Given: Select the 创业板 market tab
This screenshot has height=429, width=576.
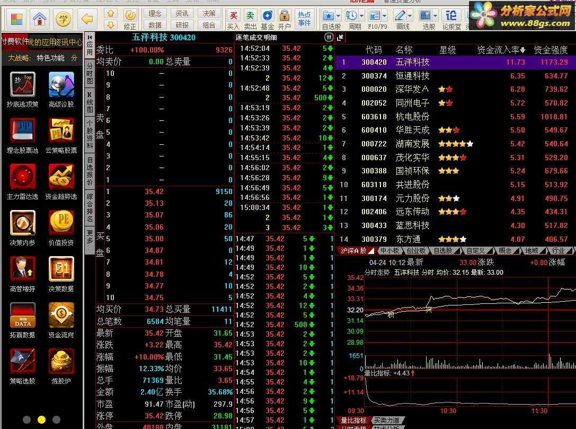Looking at the screenshot, I should (415, 251).
